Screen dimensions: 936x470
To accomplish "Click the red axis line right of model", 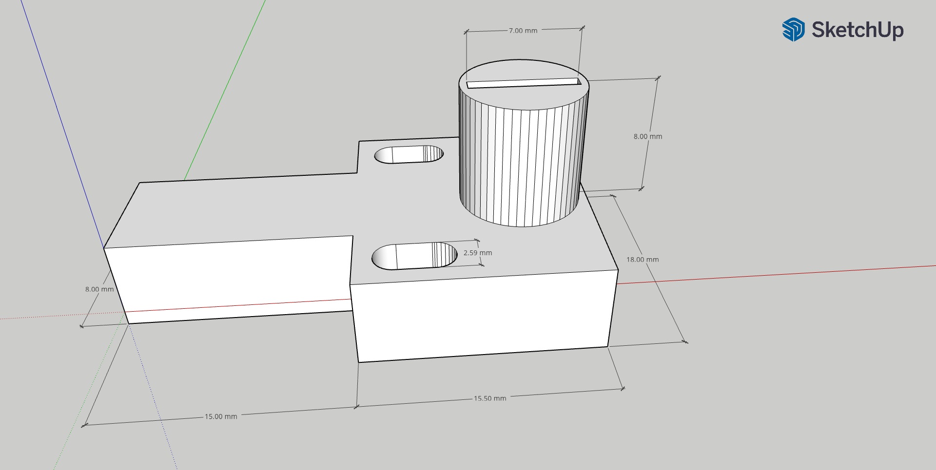I will pos(780,275).
